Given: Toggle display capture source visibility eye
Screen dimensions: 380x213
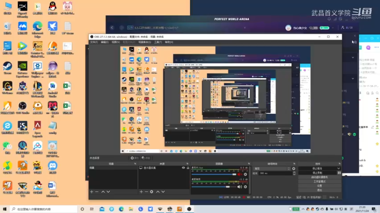Looking at the screenshot, I should click(183, 168).
